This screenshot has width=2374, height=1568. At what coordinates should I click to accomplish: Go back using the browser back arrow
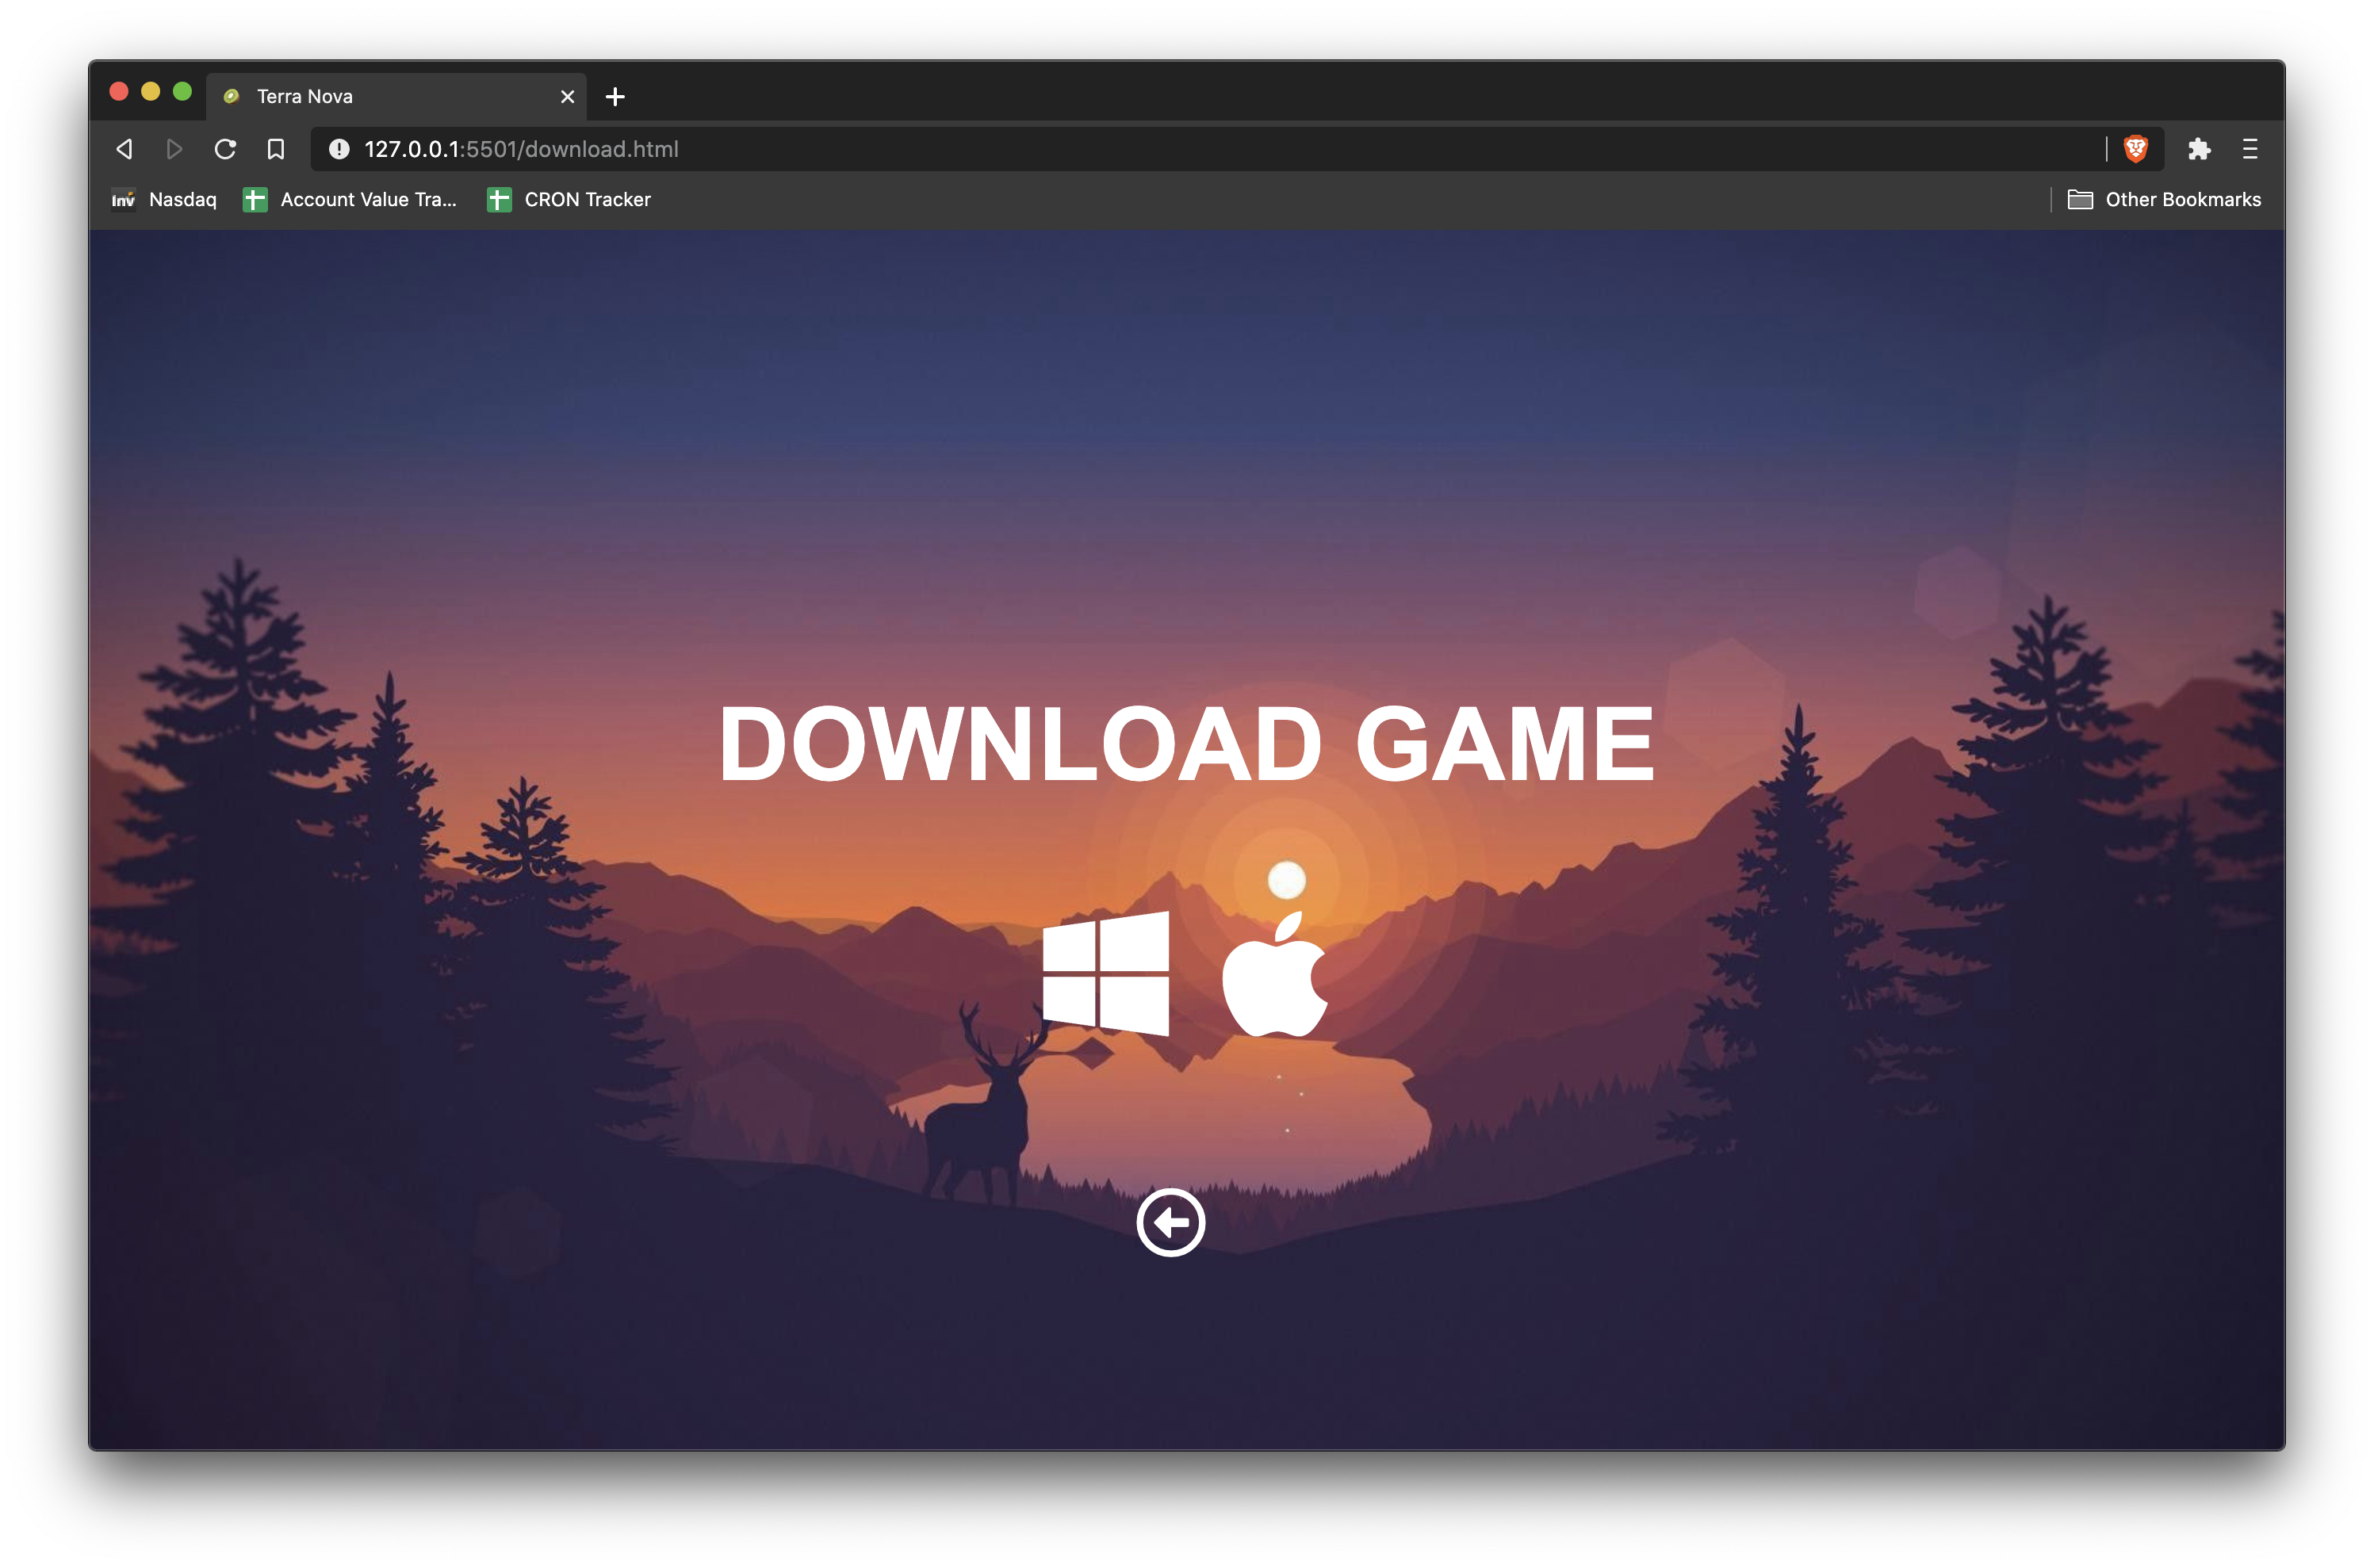click(x=124, y=149)
